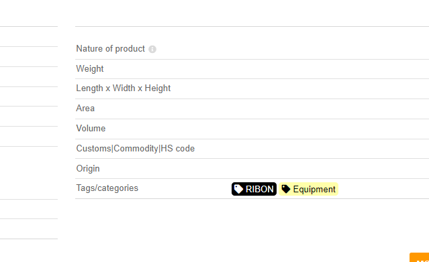Viewport: 429px width, 262px height.
Task: Click the tag icon inside the RIBON badge
Action: tap(238, 189)
